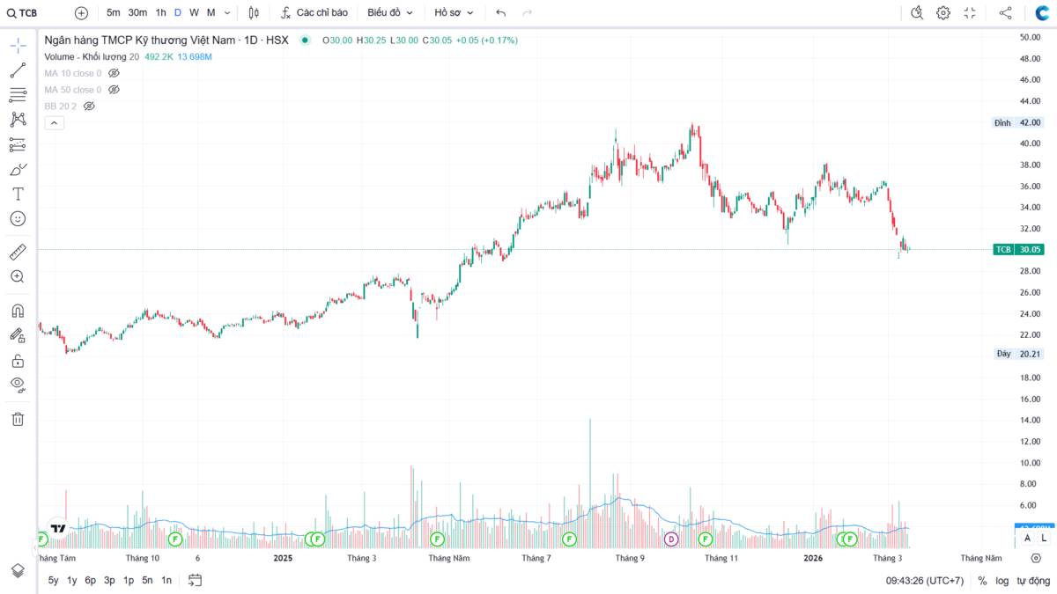Image resolution: width=1057 pixels, height=594 pixels.
Task: Switch to 1h interval
Action: tap(160, 13)
